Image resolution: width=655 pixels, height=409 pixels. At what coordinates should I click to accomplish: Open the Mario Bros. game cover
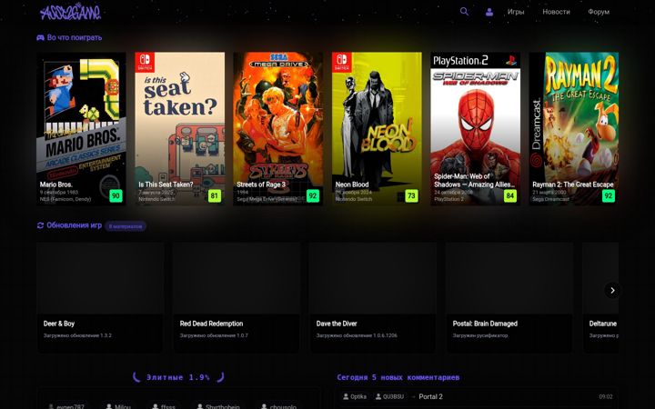click(x=81, y=128)
